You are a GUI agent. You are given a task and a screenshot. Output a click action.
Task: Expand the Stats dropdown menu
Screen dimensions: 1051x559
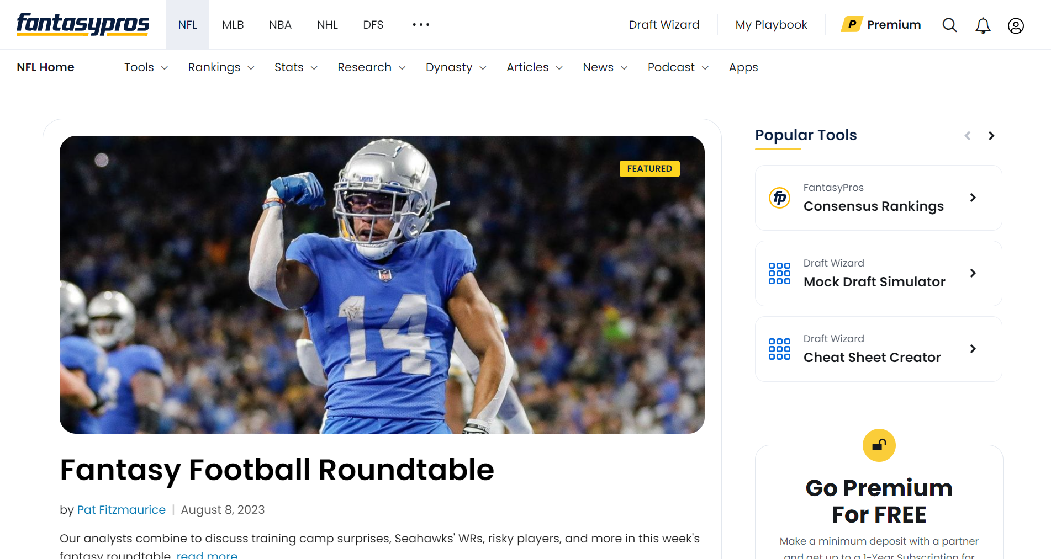[296, 67]
